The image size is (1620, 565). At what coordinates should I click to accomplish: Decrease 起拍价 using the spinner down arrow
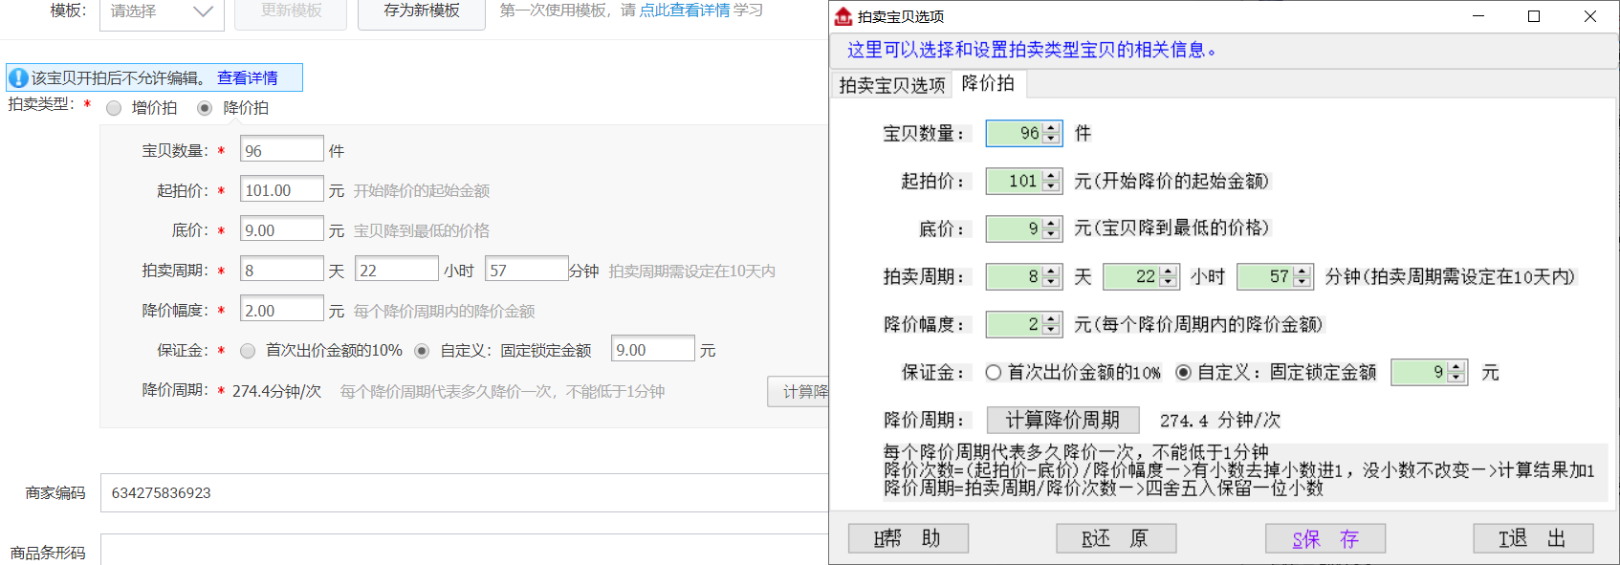click(x=1051, y=186)
